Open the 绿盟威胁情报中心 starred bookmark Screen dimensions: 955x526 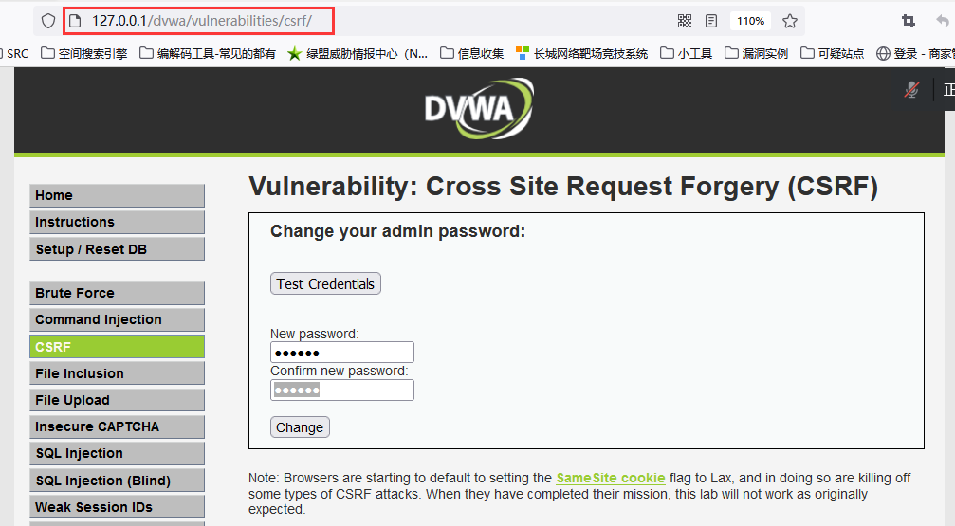tap(358, 54)
